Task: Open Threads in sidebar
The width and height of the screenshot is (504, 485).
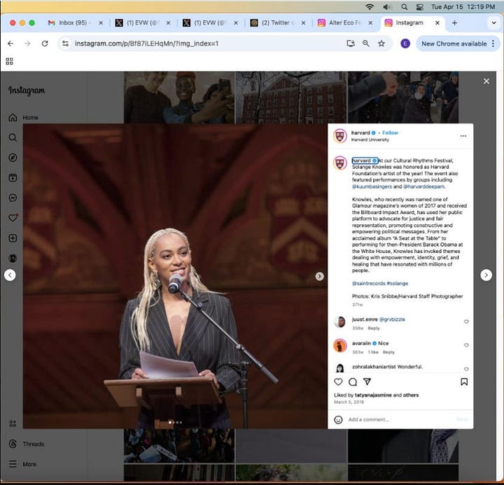Action: (x=27, y=444)
